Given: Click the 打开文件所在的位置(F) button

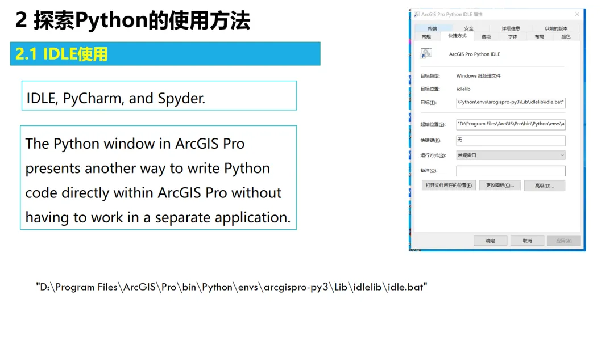Looking at the screenshot, I should (x=449, y=185).
